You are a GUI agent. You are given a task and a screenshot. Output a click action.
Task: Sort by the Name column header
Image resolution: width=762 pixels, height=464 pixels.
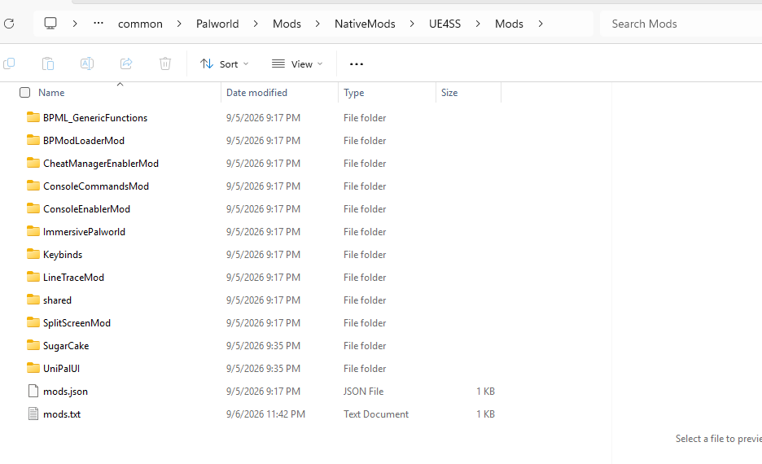coord(51,92)
